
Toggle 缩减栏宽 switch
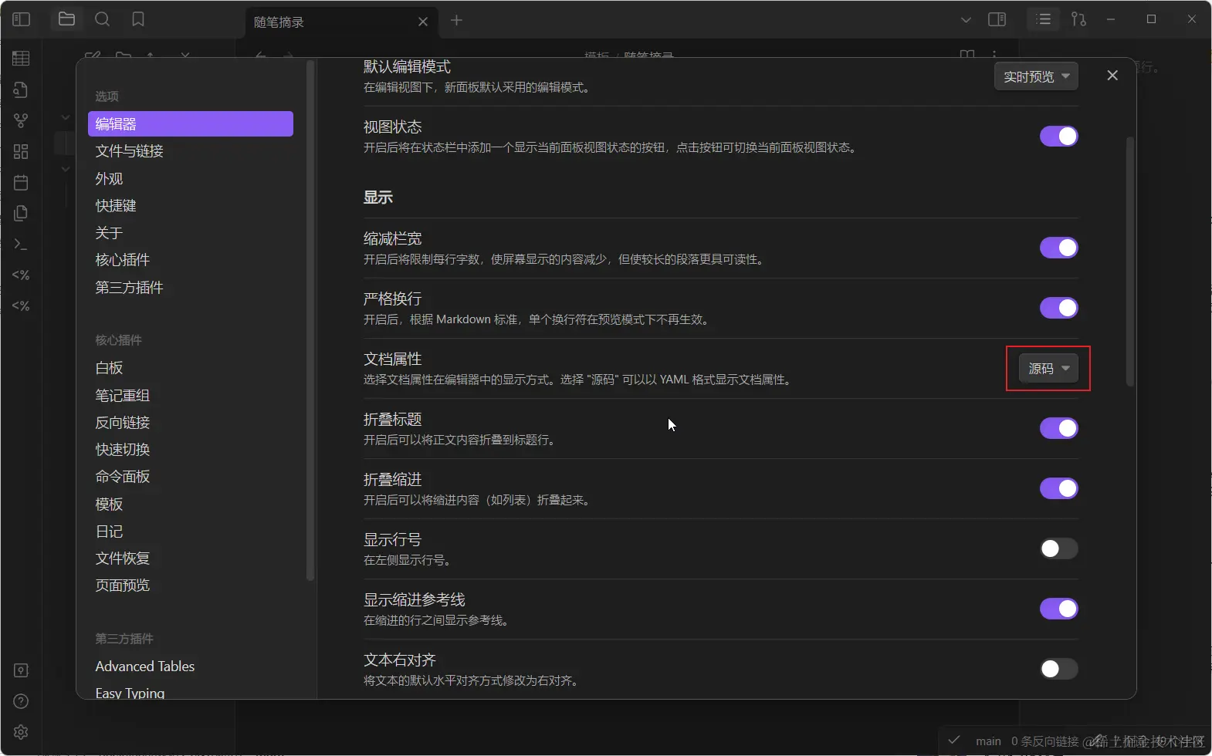click(1058, 248)
